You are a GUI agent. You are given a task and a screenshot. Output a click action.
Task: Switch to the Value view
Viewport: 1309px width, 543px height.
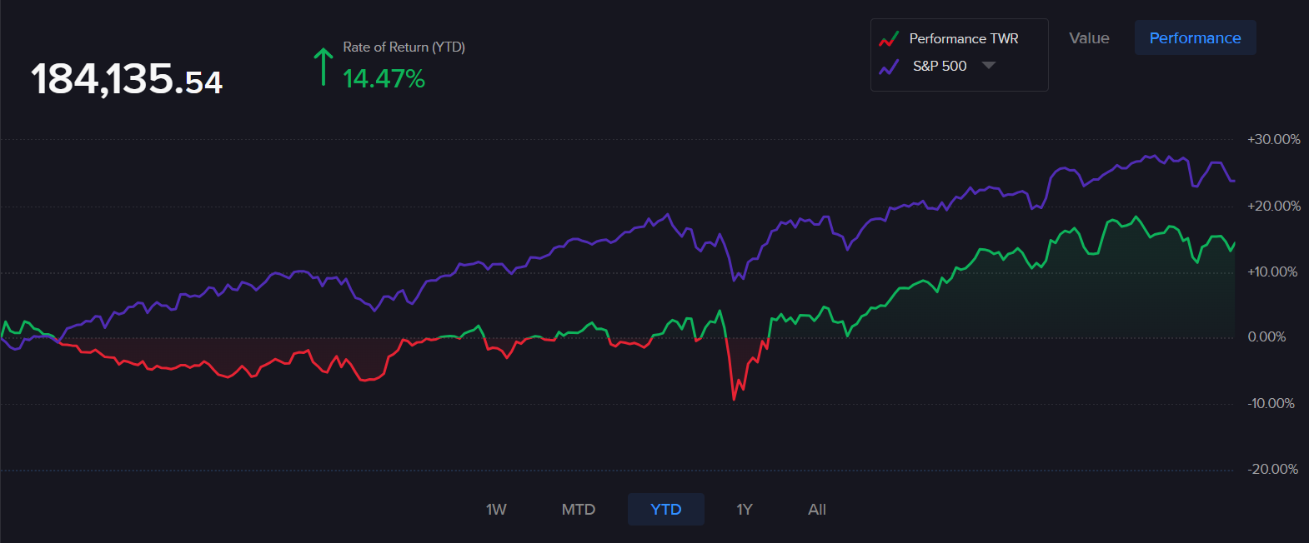1089,38
